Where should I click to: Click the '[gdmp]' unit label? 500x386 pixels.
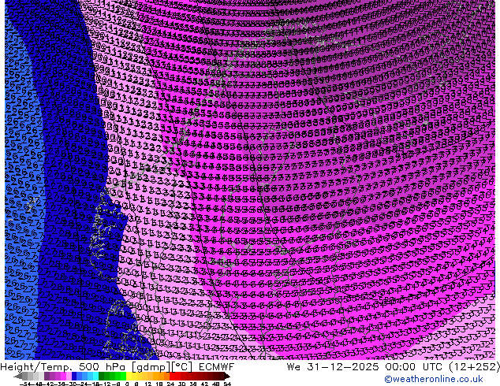click(151, 368)
